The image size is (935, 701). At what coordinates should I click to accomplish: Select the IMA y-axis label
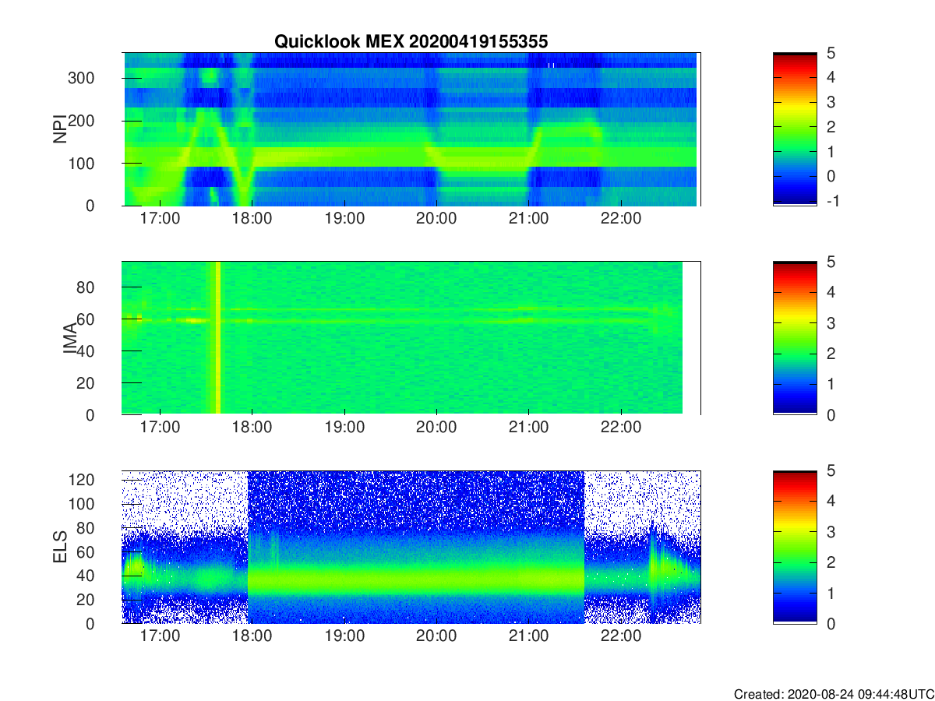click(70, 339)
